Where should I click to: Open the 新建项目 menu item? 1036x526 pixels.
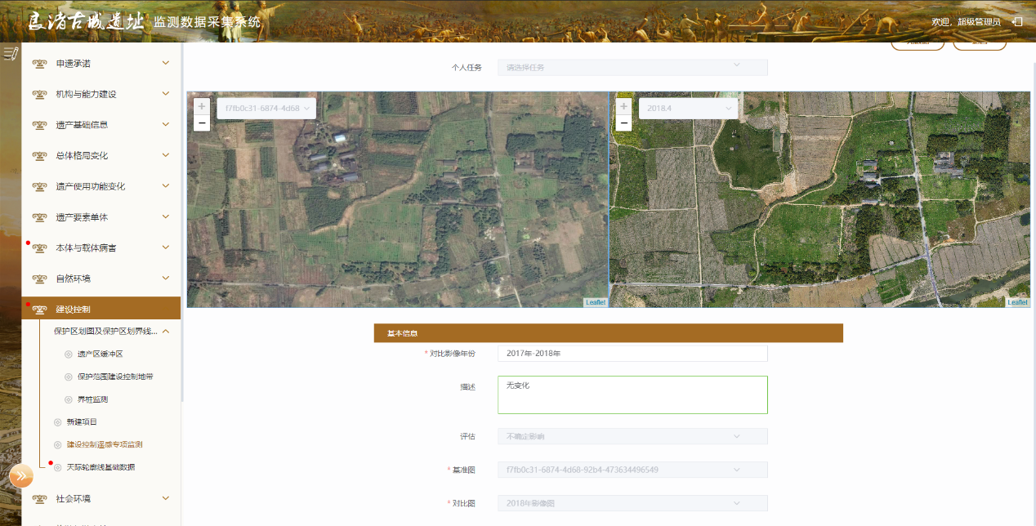[x=82, y=421]
